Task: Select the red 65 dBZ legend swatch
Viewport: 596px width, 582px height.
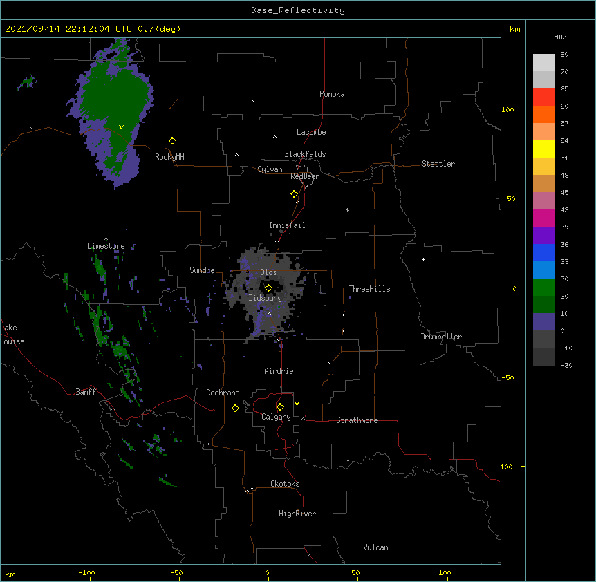Action: click(x=543, y=97)
